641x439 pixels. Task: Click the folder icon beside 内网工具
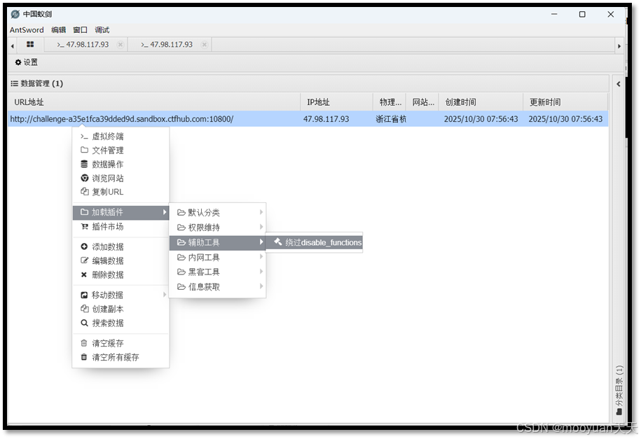pyautogui.click(x=181, y=257)
